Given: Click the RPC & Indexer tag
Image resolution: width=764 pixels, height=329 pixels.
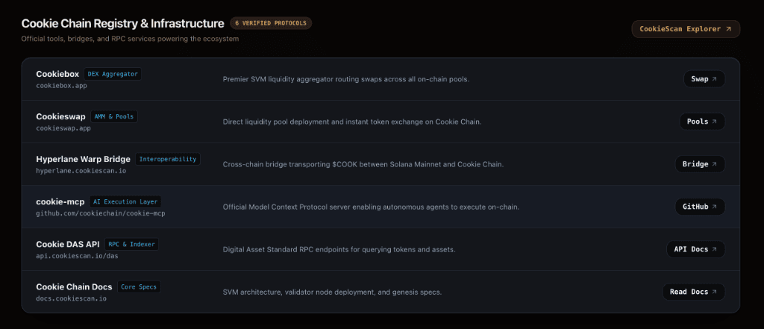Looking at the screenshot, I should click(131, 244).
